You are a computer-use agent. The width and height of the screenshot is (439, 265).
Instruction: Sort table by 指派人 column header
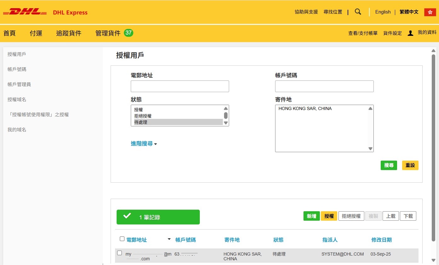(330, 240)
